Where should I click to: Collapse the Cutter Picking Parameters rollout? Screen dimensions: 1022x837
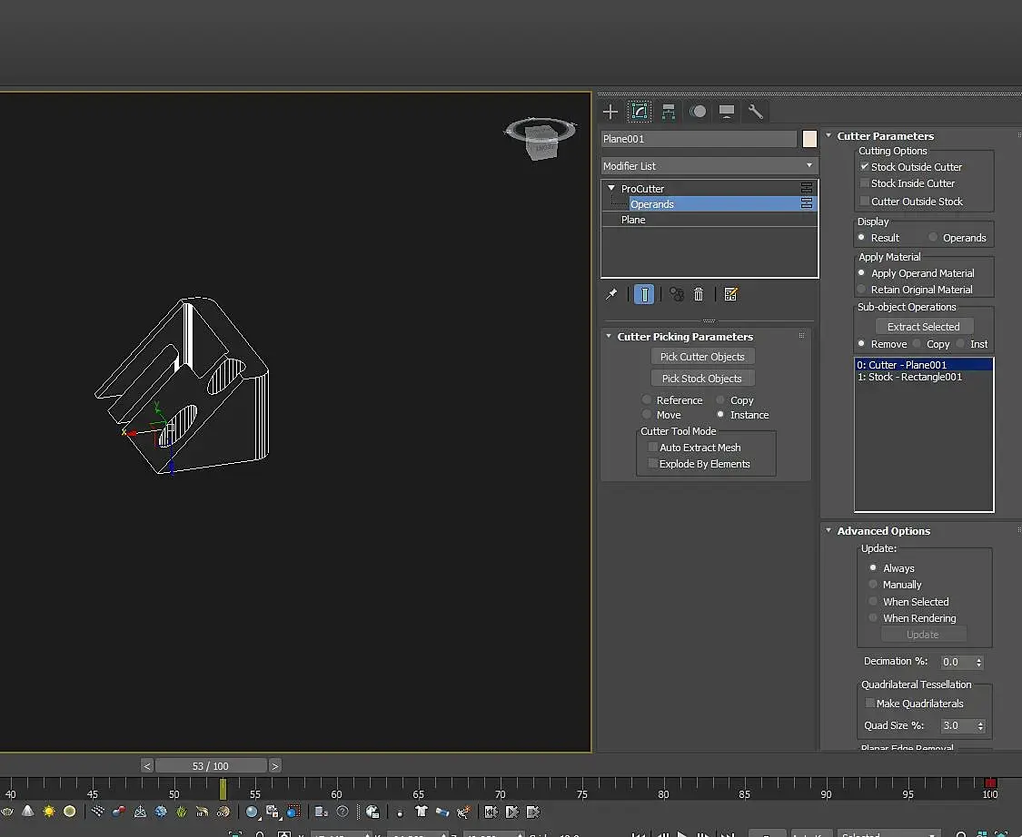tap(609, 337)
